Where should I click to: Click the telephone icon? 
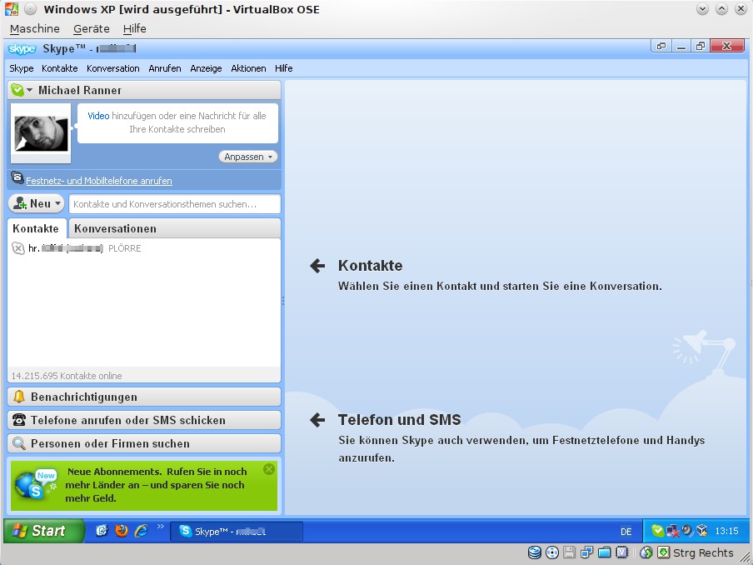(19, 420)
